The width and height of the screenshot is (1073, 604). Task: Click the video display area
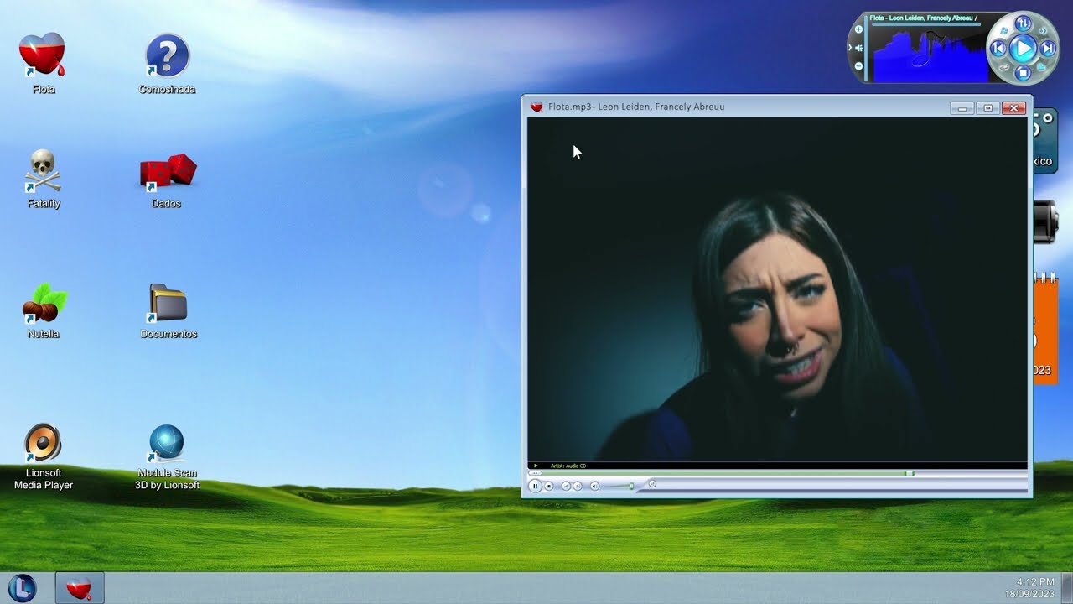pos(777,289)
